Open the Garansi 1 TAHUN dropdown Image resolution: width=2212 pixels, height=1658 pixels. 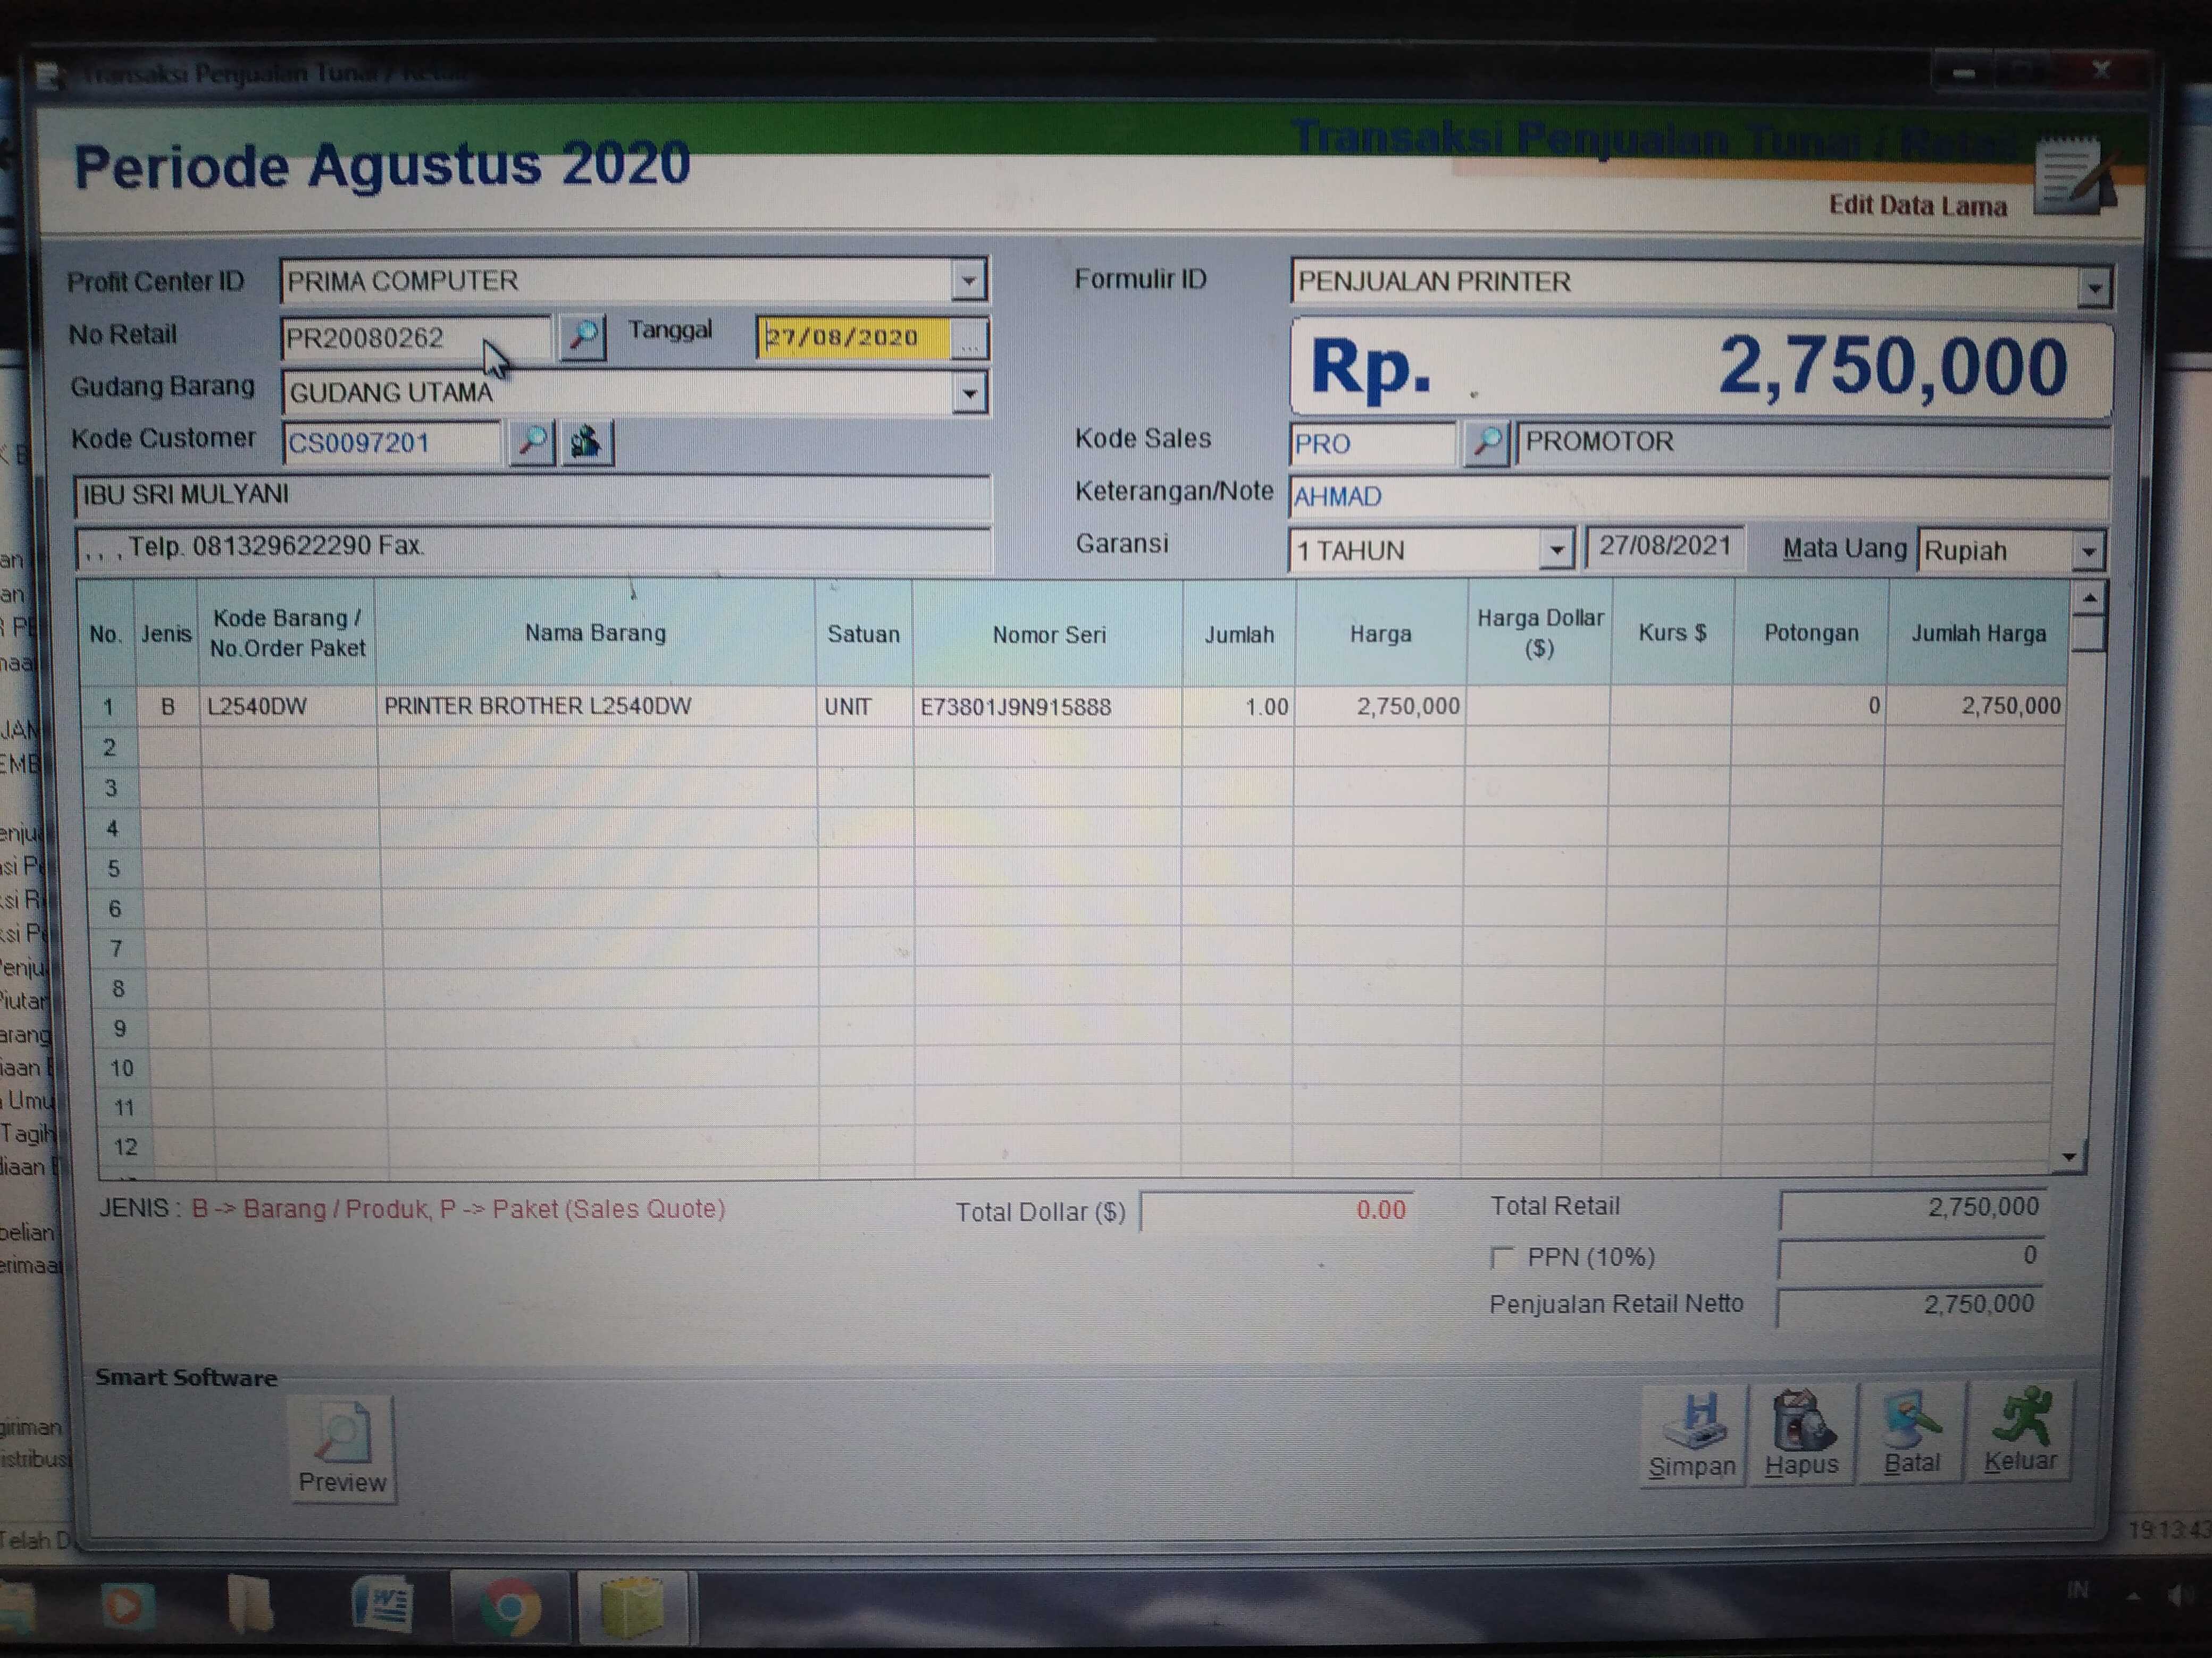1556,549
